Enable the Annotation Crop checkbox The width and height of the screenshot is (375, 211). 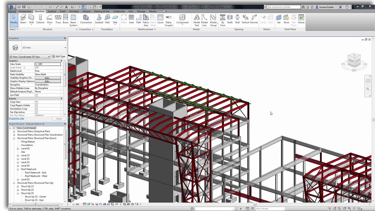[36, 109]
